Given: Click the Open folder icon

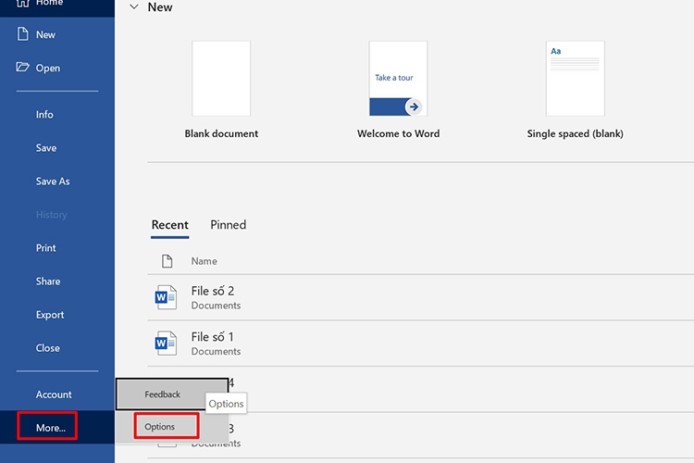Looking at the screenshot, I should (x=22, y=67).
